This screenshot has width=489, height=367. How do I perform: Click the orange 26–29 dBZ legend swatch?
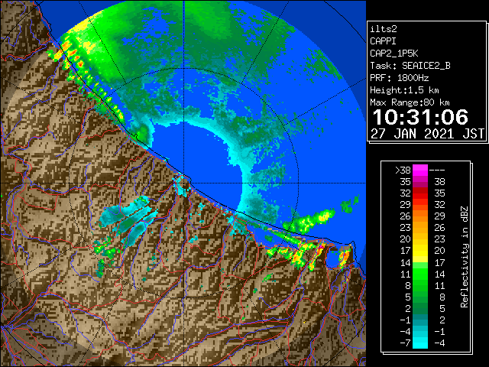(420, 216)
